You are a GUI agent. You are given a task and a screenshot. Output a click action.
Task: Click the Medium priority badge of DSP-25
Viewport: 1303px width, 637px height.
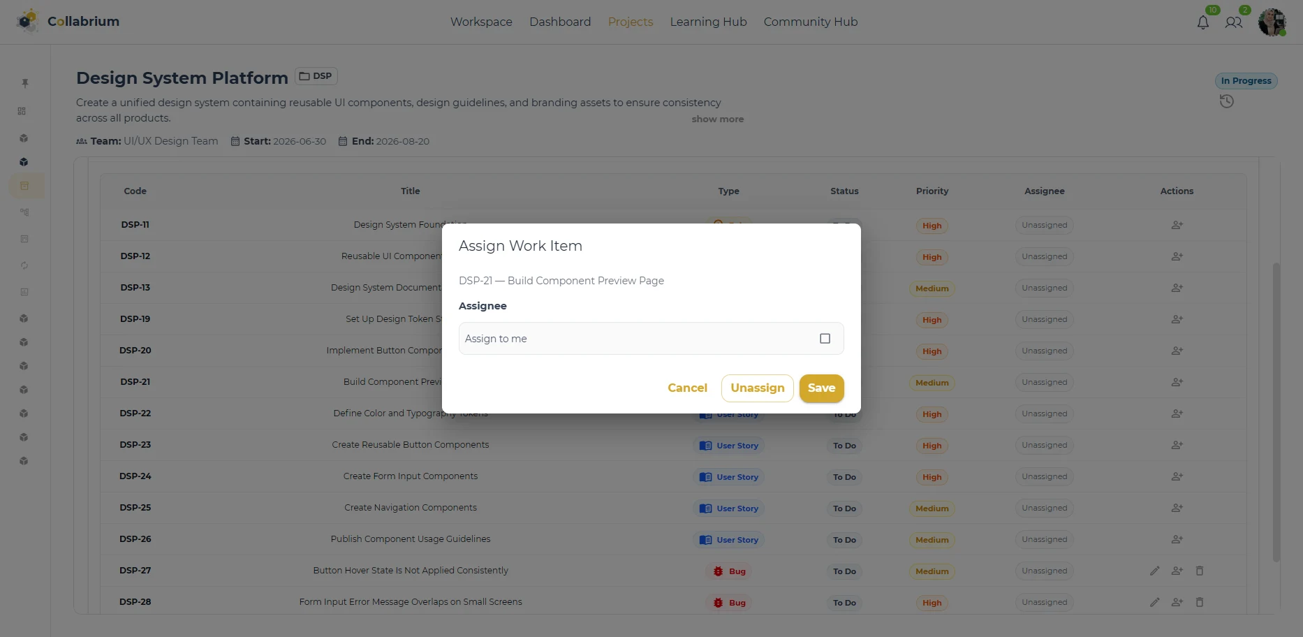click(x=932, y=508)
